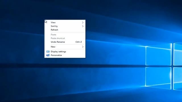The image size is (182, 102).
Task: Open the View submenu
Action: coord(65,22)
